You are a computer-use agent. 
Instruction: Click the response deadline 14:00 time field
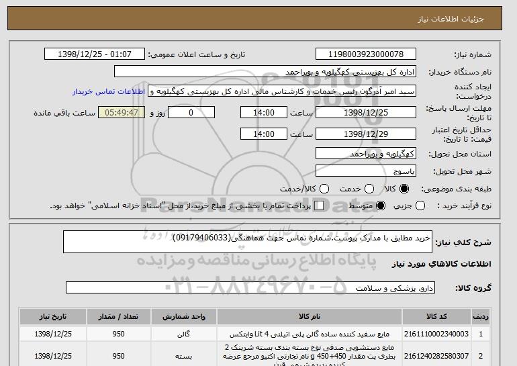tap(264, 112)
